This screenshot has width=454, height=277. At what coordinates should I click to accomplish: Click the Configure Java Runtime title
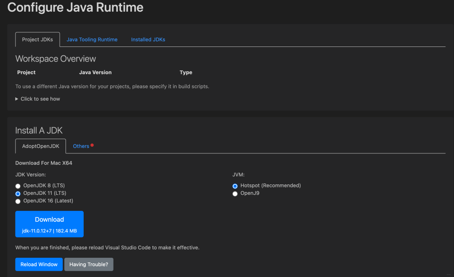[75, 7]
